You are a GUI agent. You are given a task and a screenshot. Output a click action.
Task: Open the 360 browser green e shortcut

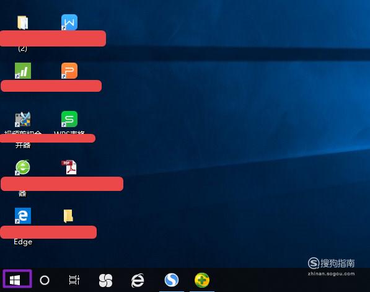tap(23, 167)
